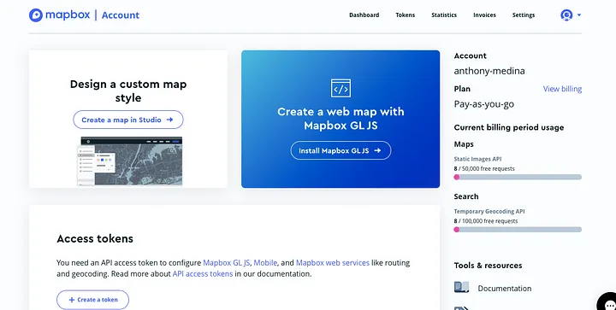The width and height of the screenshot is (616, 310).
Task: Click the Static Images API label
Action: tap(477, 159)
